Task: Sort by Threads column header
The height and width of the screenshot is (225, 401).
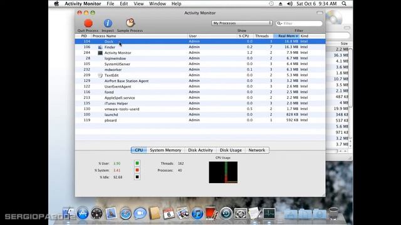Action: [x=263, y=36]
